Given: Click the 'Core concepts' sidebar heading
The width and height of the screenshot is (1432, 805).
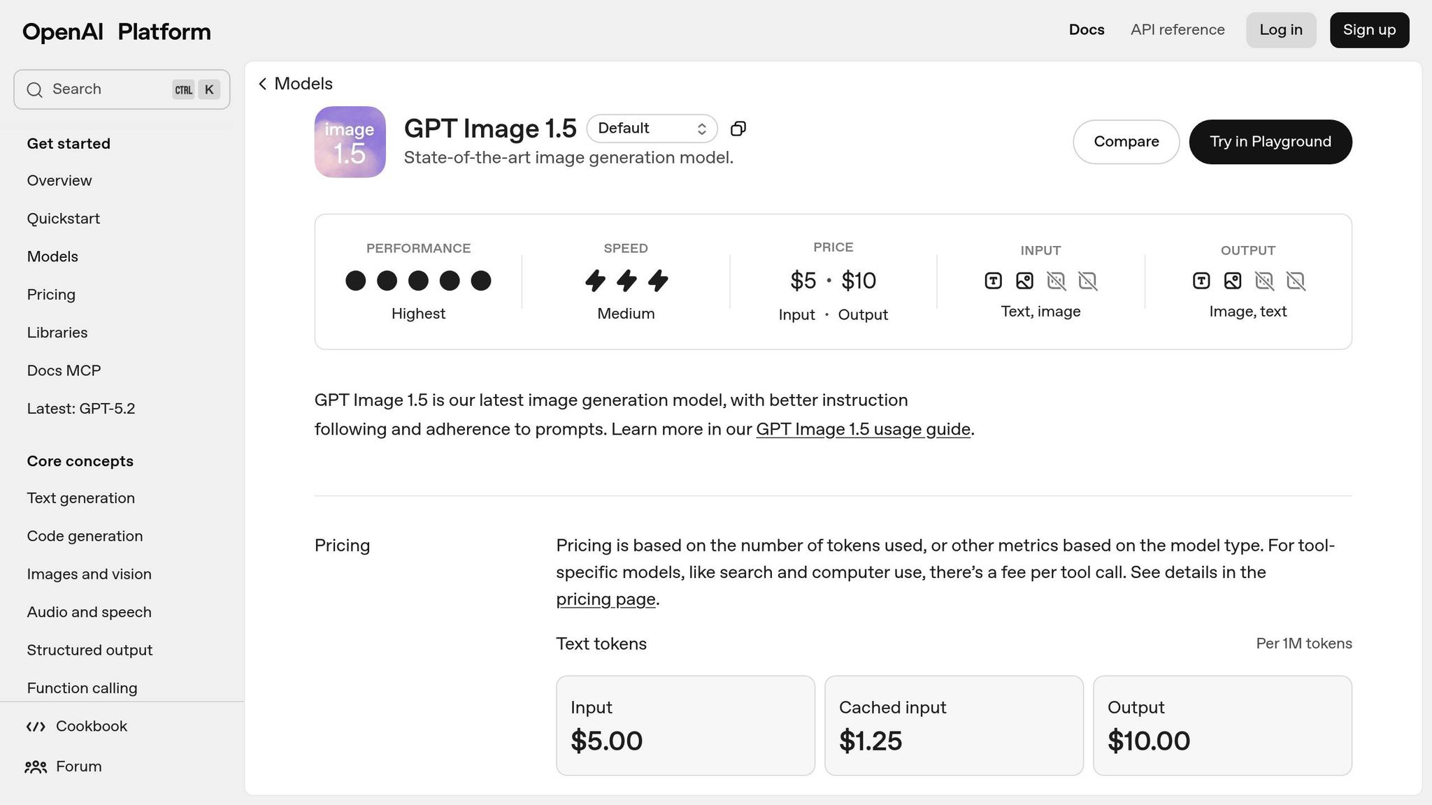Looking at the screenshot, I should tap(80, 461).
